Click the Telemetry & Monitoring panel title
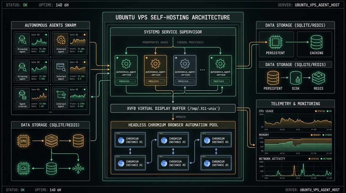 tap(295, 104)
